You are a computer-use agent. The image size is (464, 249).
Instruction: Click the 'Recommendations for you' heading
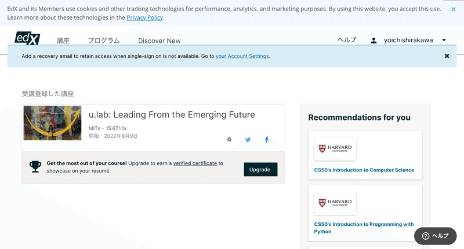click(x=359, y=118)
